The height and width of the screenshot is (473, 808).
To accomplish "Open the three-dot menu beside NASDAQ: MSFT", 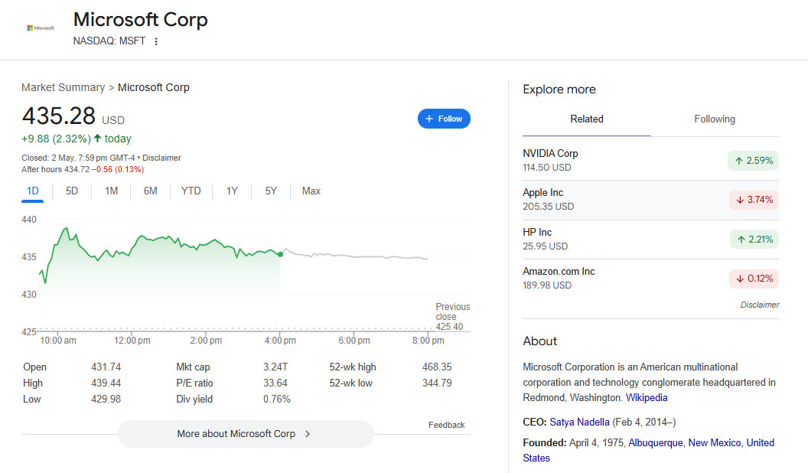I will point(156,41).
